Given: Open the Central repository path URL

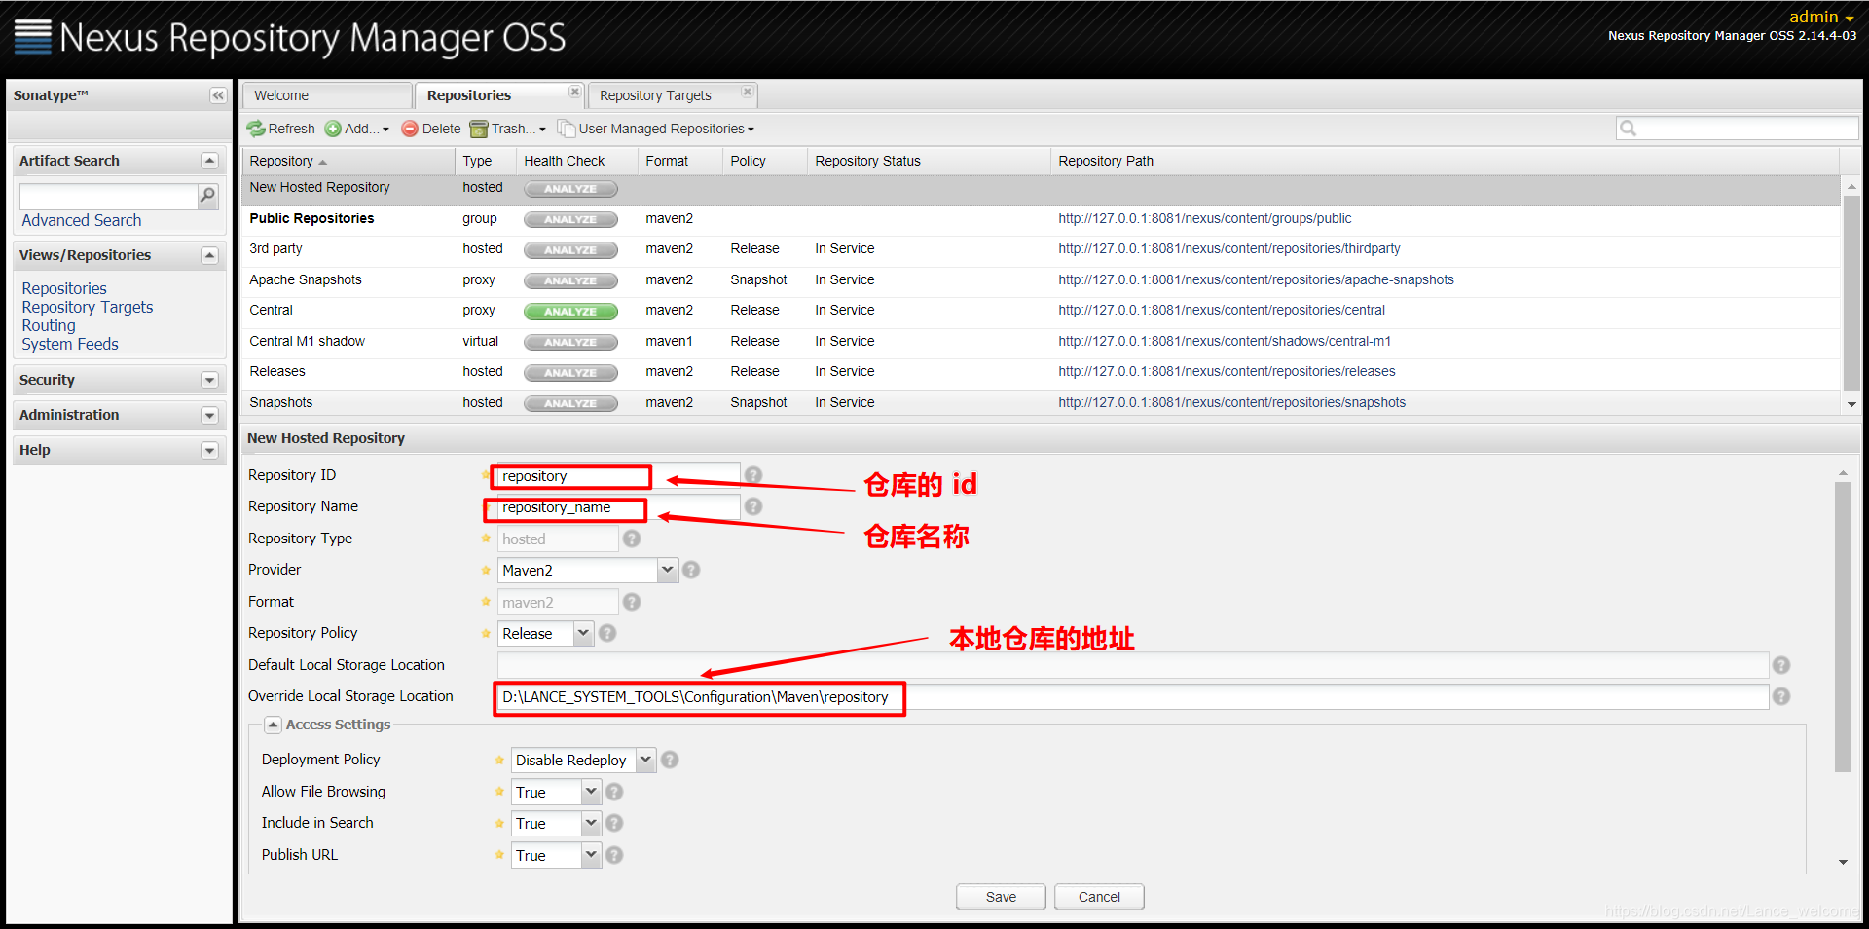Looking at the screenshot, I should pos(1221,311).
